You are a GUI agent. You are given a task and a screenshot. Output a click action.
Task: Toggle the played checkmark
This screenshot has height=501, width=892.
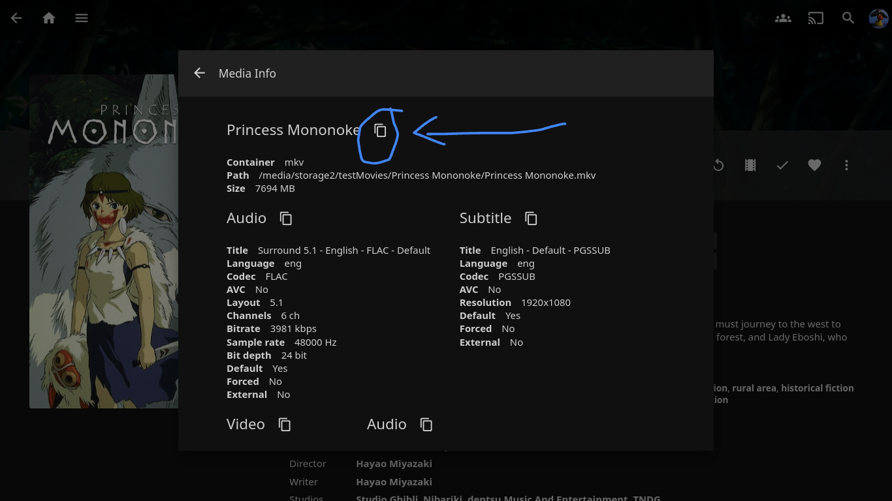[x=782, y=166]
